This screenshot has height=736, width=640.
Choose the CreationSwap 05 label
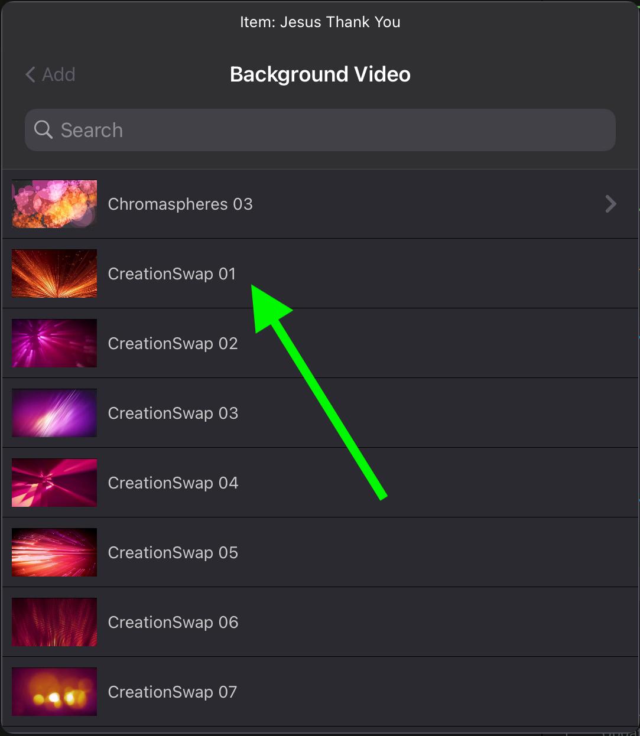[x=173, y=552]
